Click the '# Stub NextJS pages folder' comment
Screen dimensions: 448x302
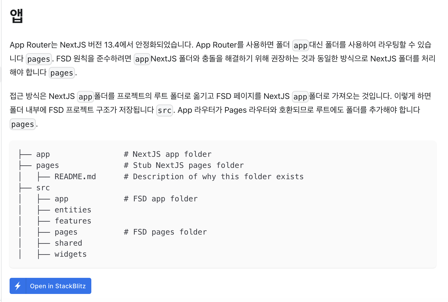[x=184, y=165]
